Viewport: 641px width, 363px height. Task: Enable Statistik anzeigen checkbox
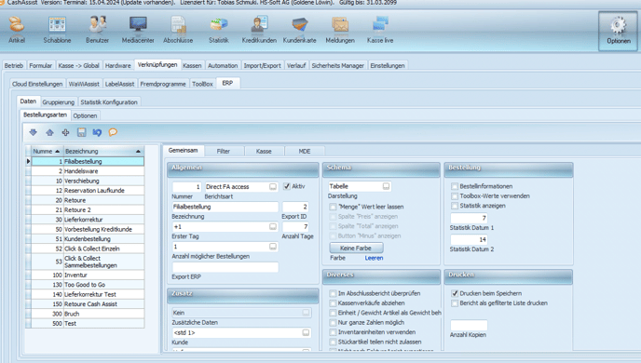coord(454,206)
